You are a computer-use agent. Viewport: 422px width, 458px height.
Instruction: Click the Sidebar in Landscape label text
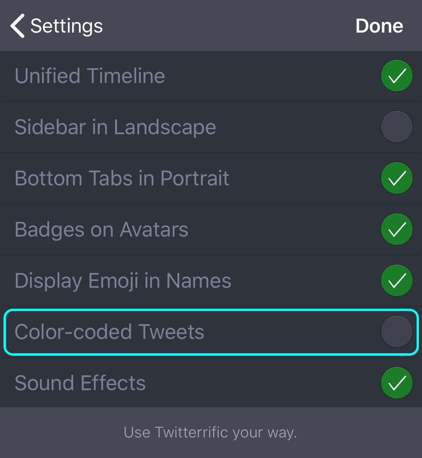click(x=115, y=127)
